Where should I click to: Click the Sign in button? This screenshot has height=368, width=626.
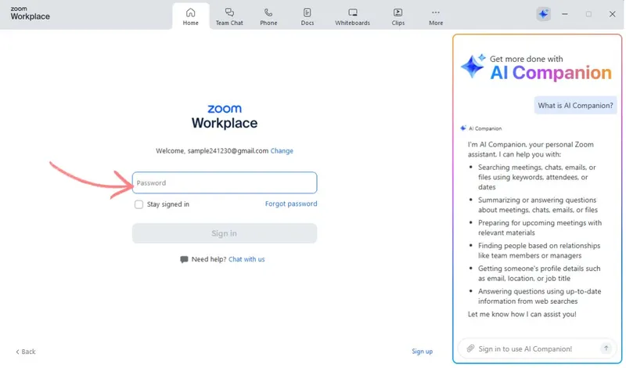click(x=225, y=233)
